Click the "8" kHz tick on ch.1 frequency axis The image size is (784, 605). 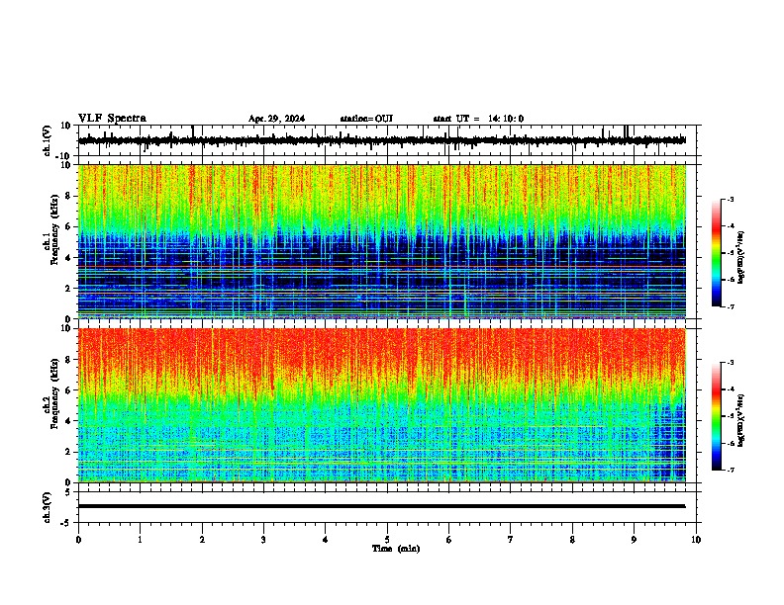coord(69,196)
